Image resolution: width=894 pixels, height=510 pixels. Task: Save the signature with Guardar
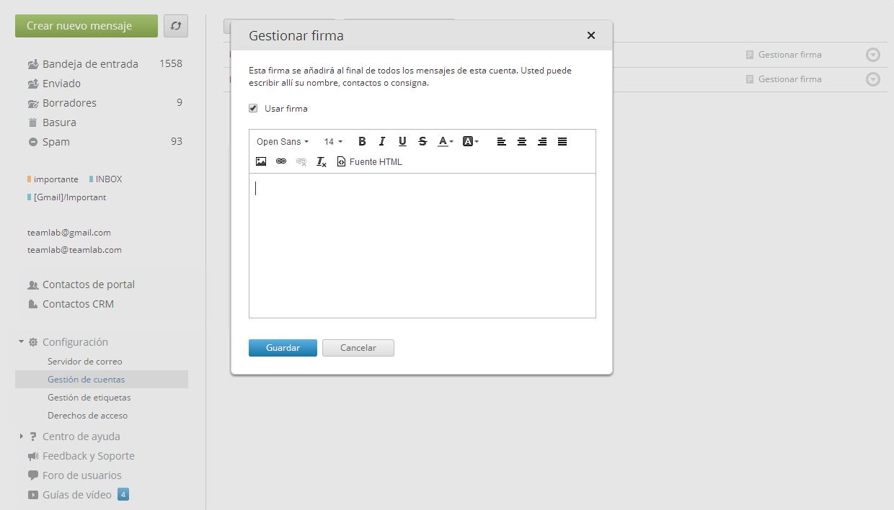[x=283, y=347]
